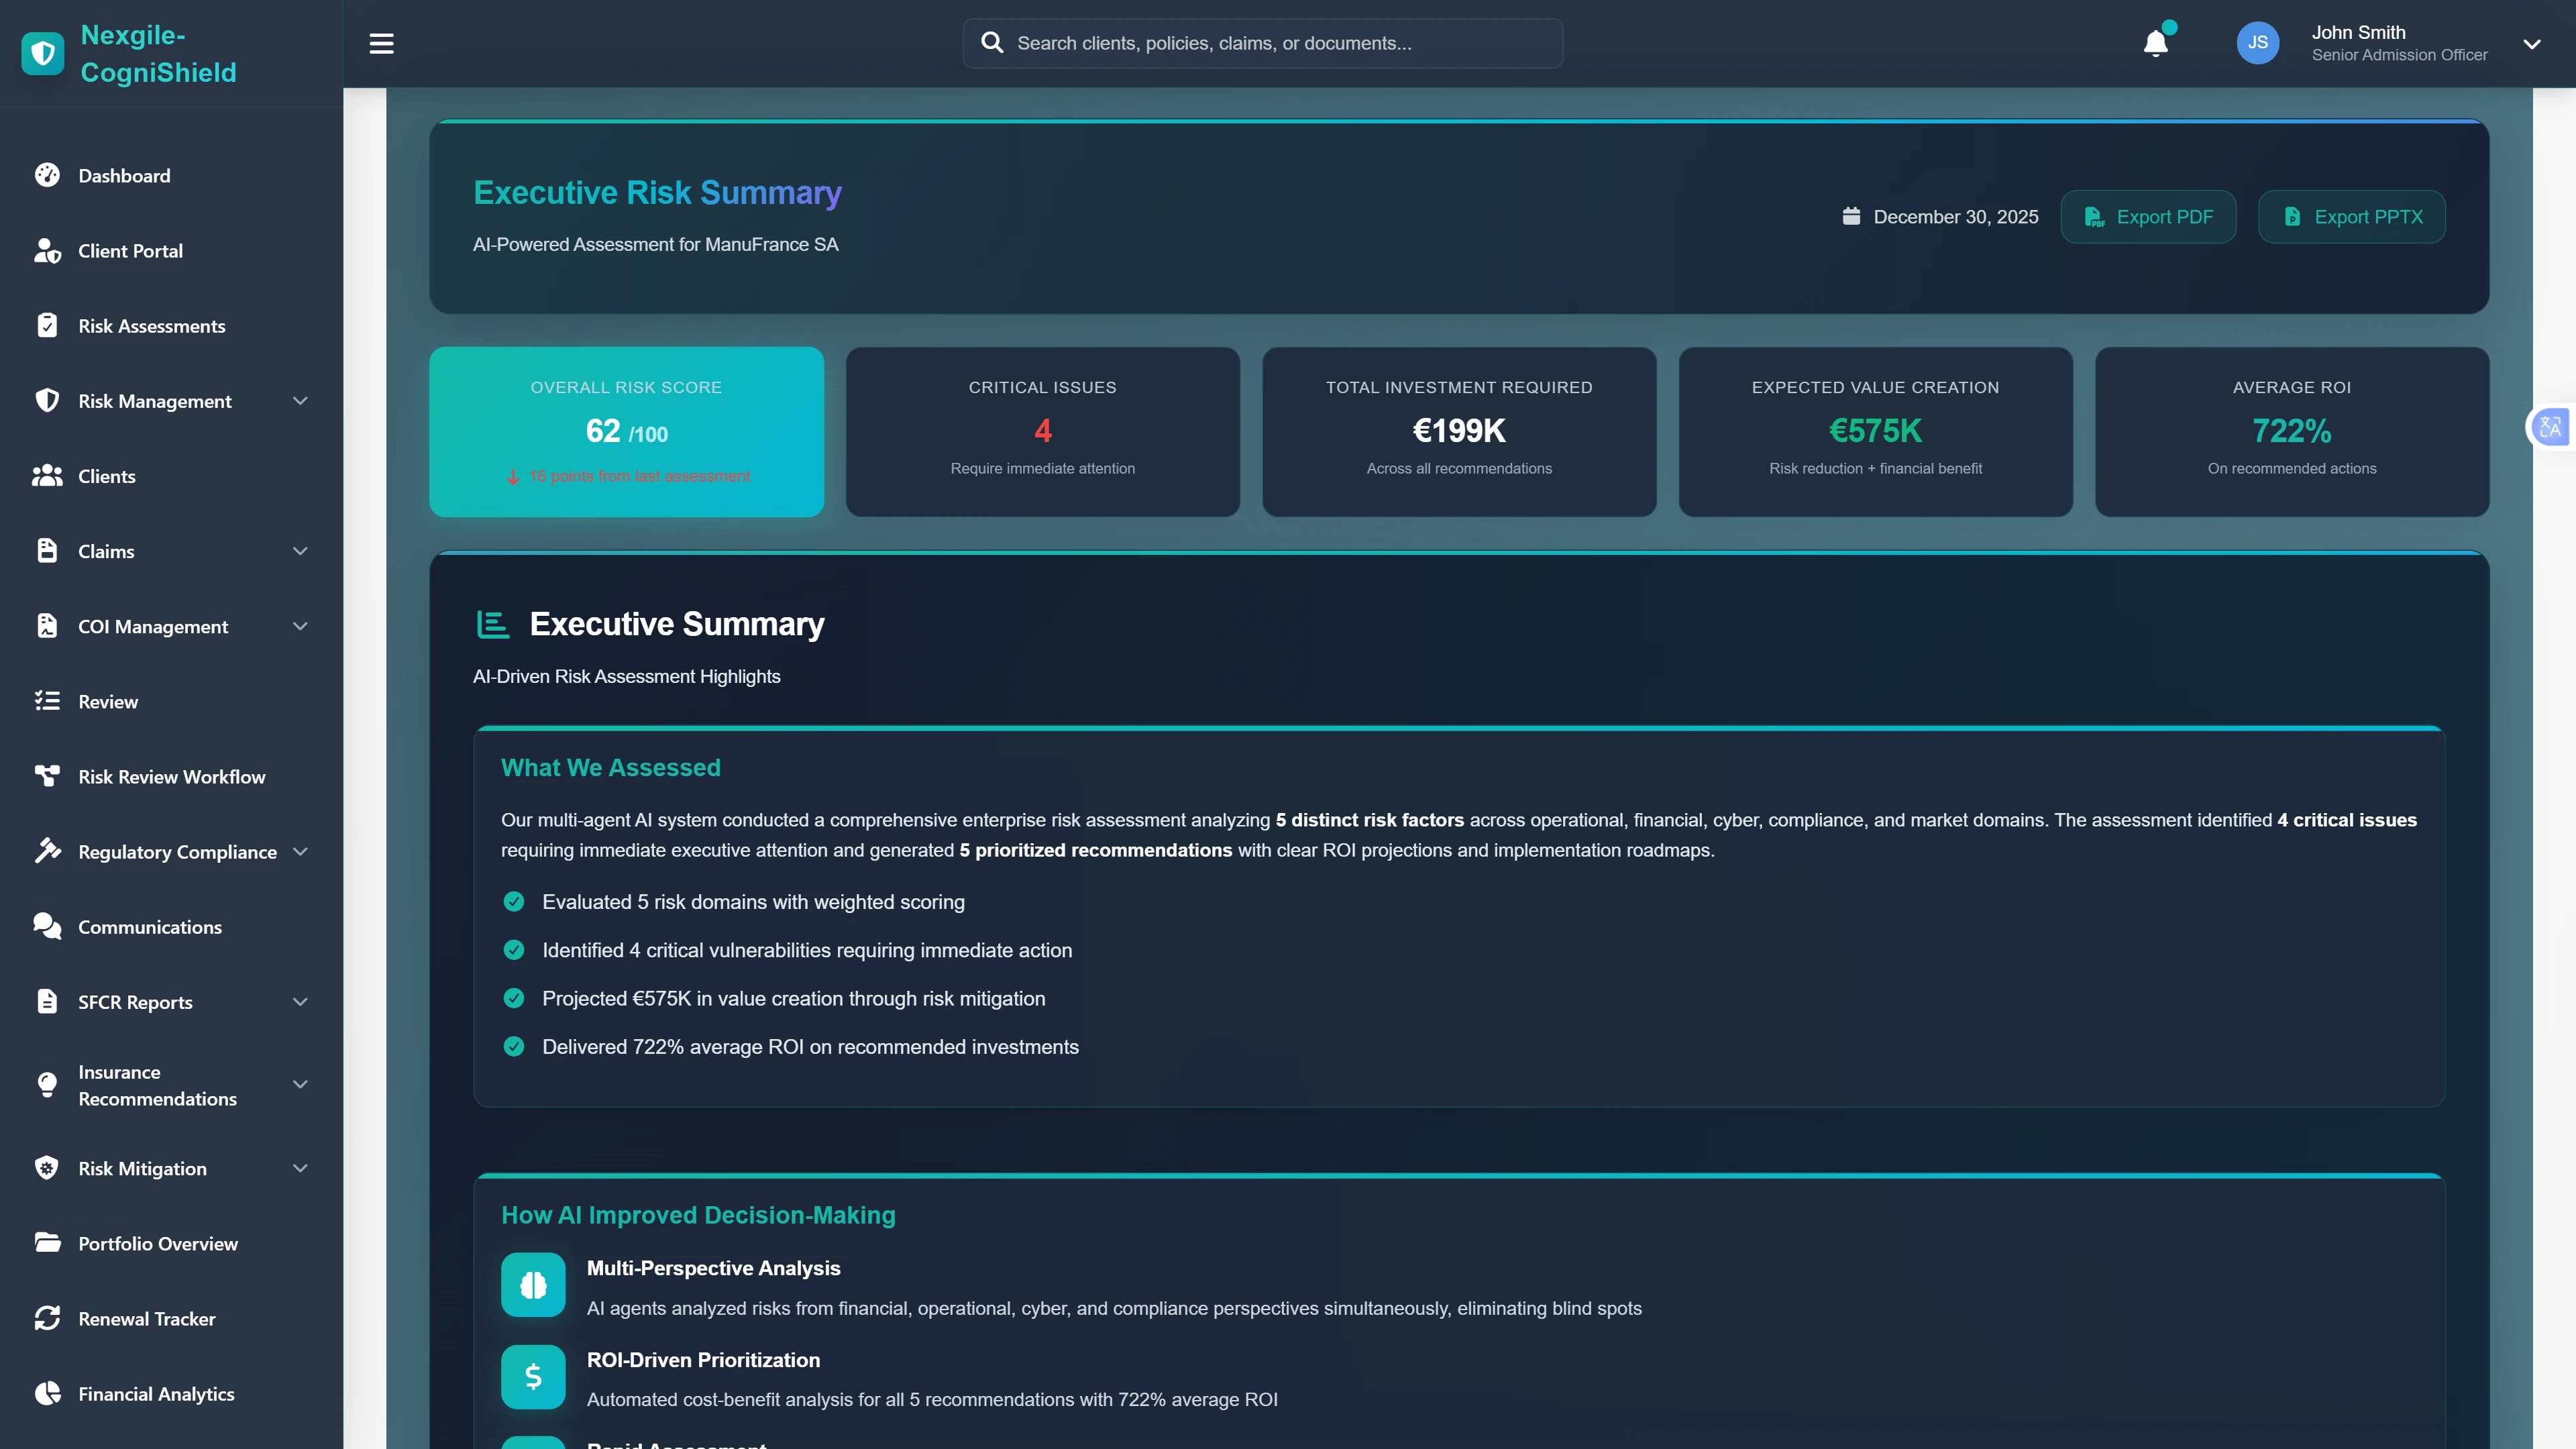Click the CogniShield shield logo
Viewport: 2576px width, 1449px height.
pyautogui.click(x=43, y=53)
